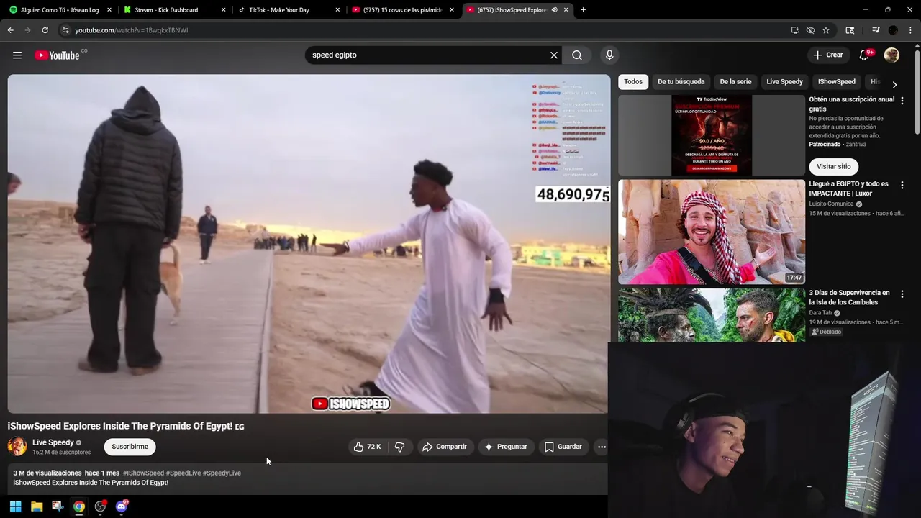921x518 pixels.
Task: Open the YouTube account avatar menu
Action: pos(891,55)
